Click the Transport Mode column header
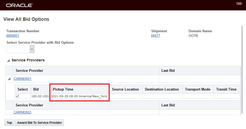The height and width of the screenshot is (129, 246). tap(198, 89)
